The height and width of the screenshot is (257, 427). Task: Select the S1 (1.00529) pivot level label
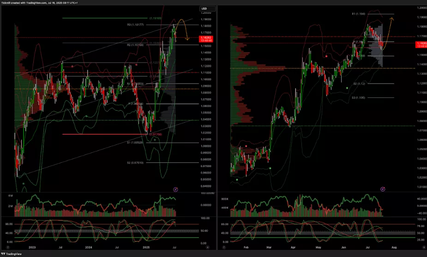coord(136,143)
